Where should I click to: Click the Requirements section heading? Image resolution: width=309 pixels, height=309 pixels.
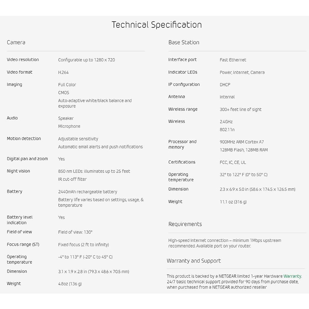coord(185,224)
